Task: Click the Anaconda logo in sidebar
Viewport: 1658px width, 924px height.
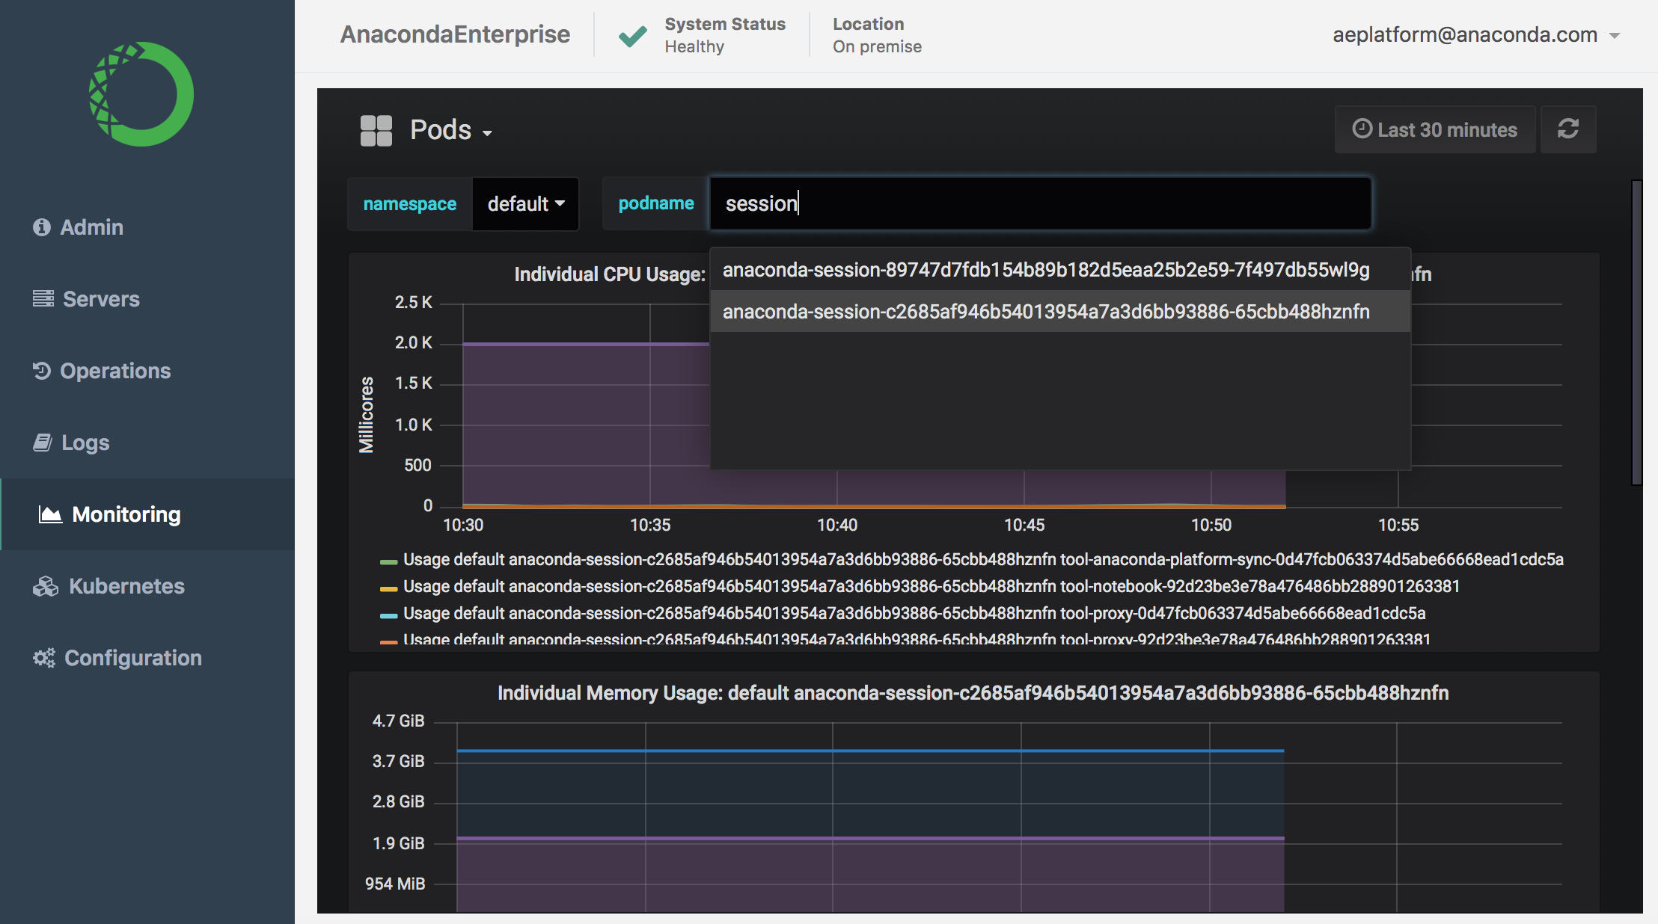Action: point(141,94)
